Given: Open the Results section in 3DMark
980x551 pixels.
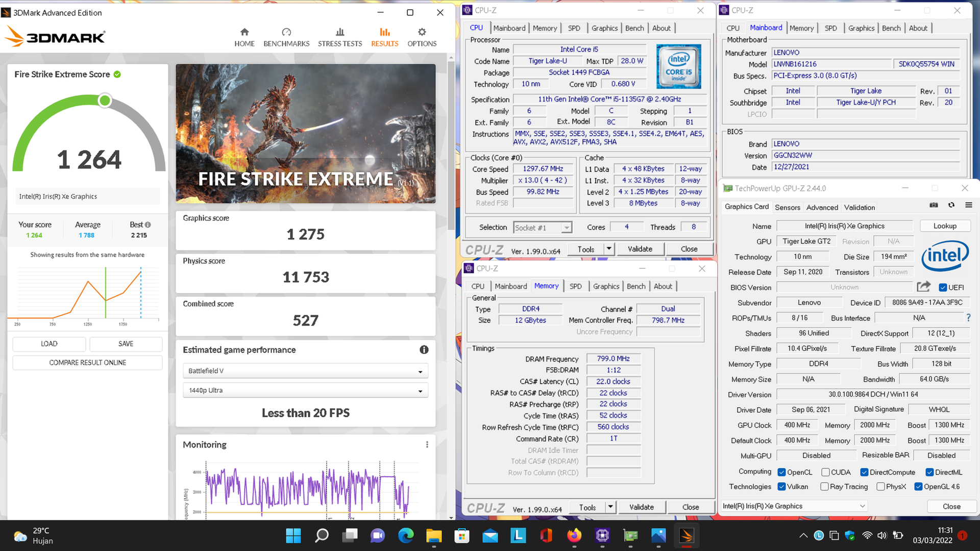Looking at the screenshot, I should tap(385, 37).
